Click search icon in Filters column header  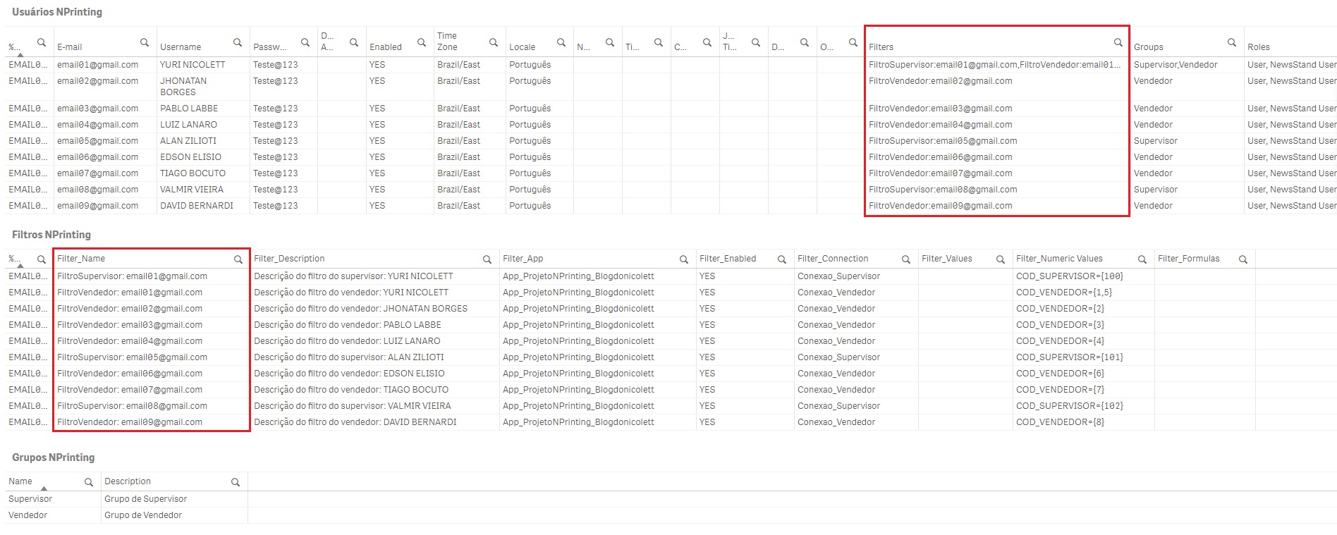coord(1118,43)
